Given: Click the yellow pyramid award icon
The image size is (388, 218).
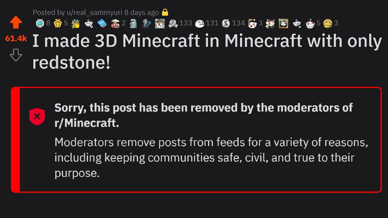Looking at the screenshot, I should click(328, 23).
